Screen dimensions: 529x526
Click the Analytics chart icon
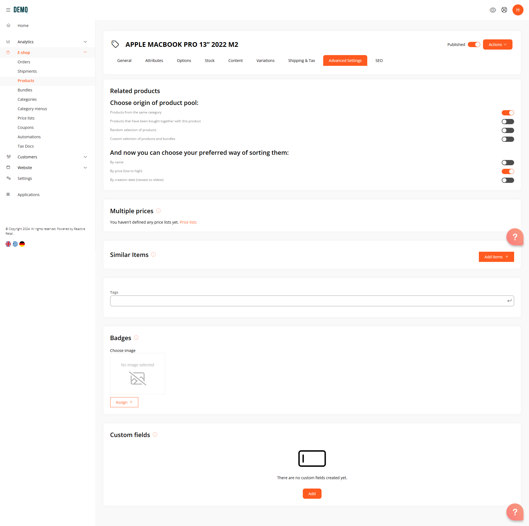9,42
